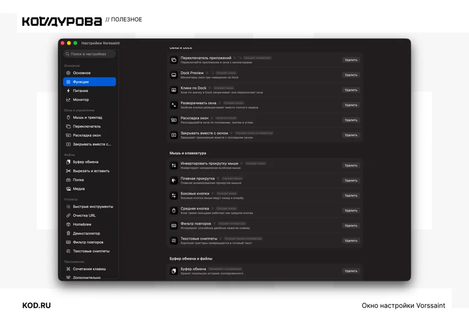469x321 pixels.
Task: Delete Фильтр повторов using Удалить button
Action: 351,226
